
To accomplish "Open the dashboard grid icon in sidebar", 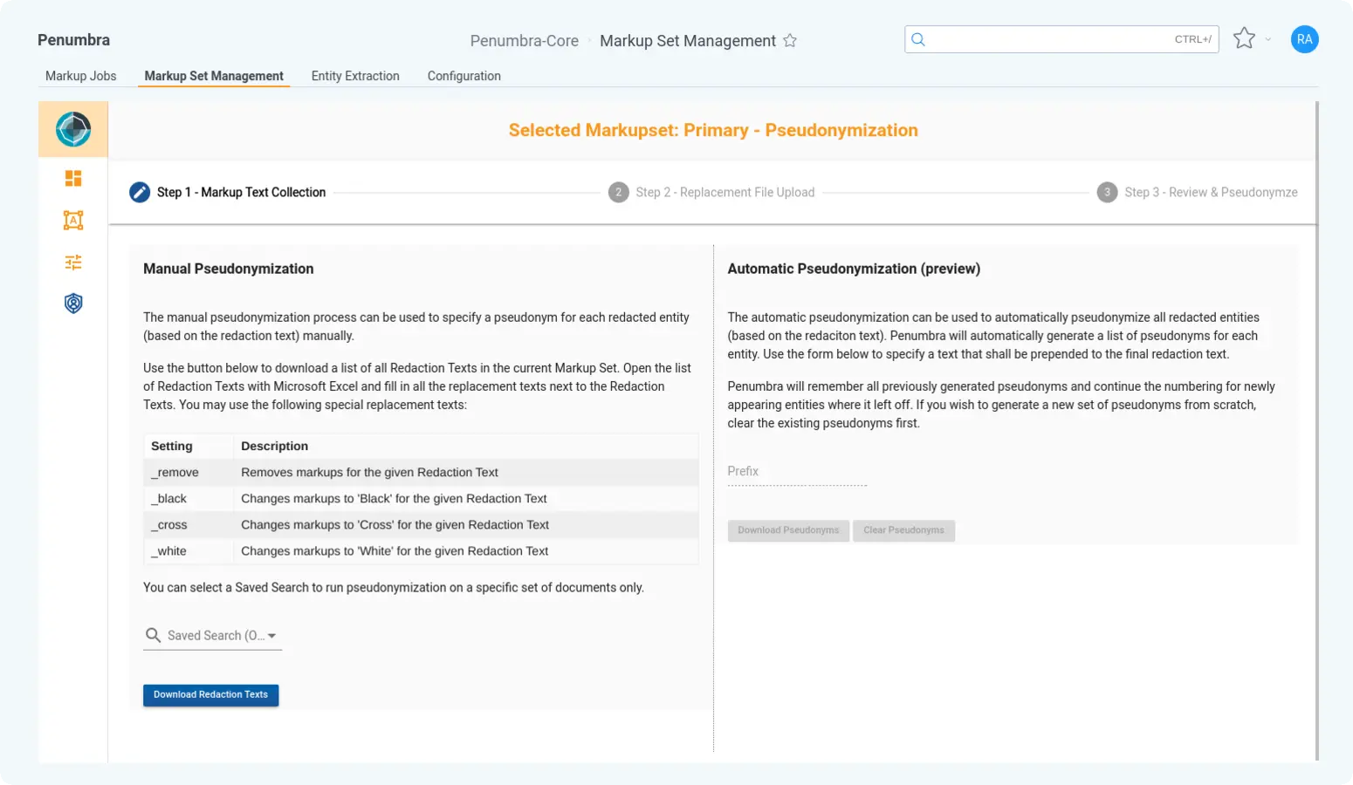I will click(x=73, y=179).
